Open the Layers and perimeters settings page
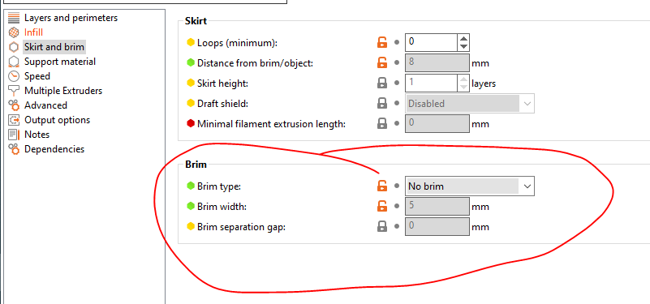Viewport: 650px width, 304px height. point(71,18)
